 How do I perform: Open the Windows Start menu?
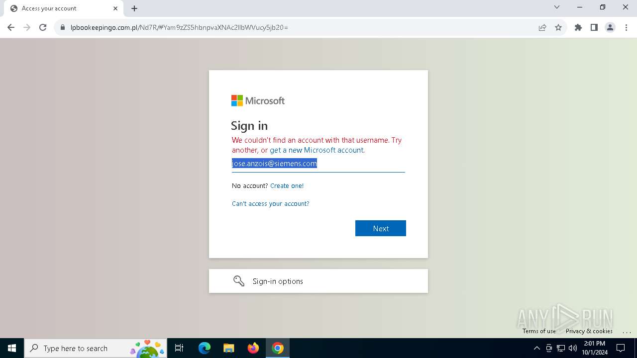coord(12,348)
